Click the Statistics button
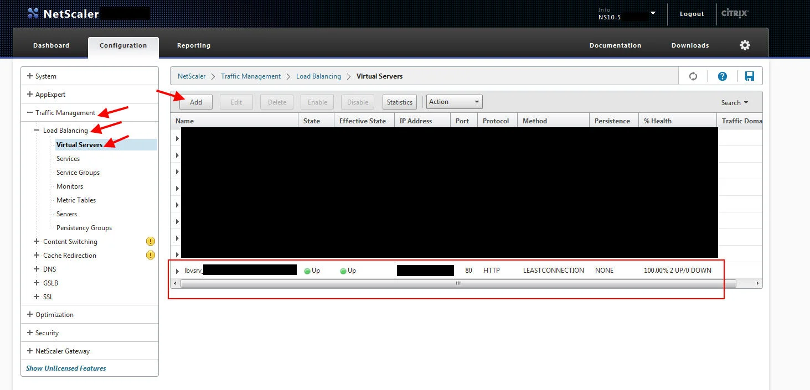Image resolution: width=810 pixels, height=390 pixels. (400, 102)
